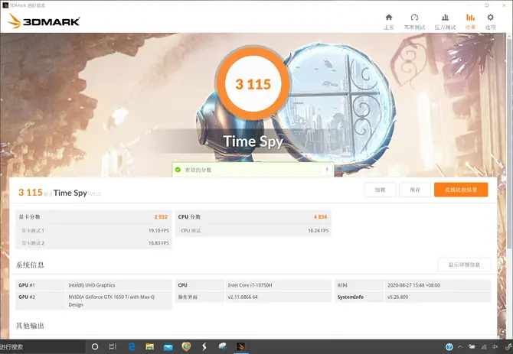Click the question mark on validity banner
The width and height of the screenshot is (513, 354).
pyautogui.click(x=326, y=170)
